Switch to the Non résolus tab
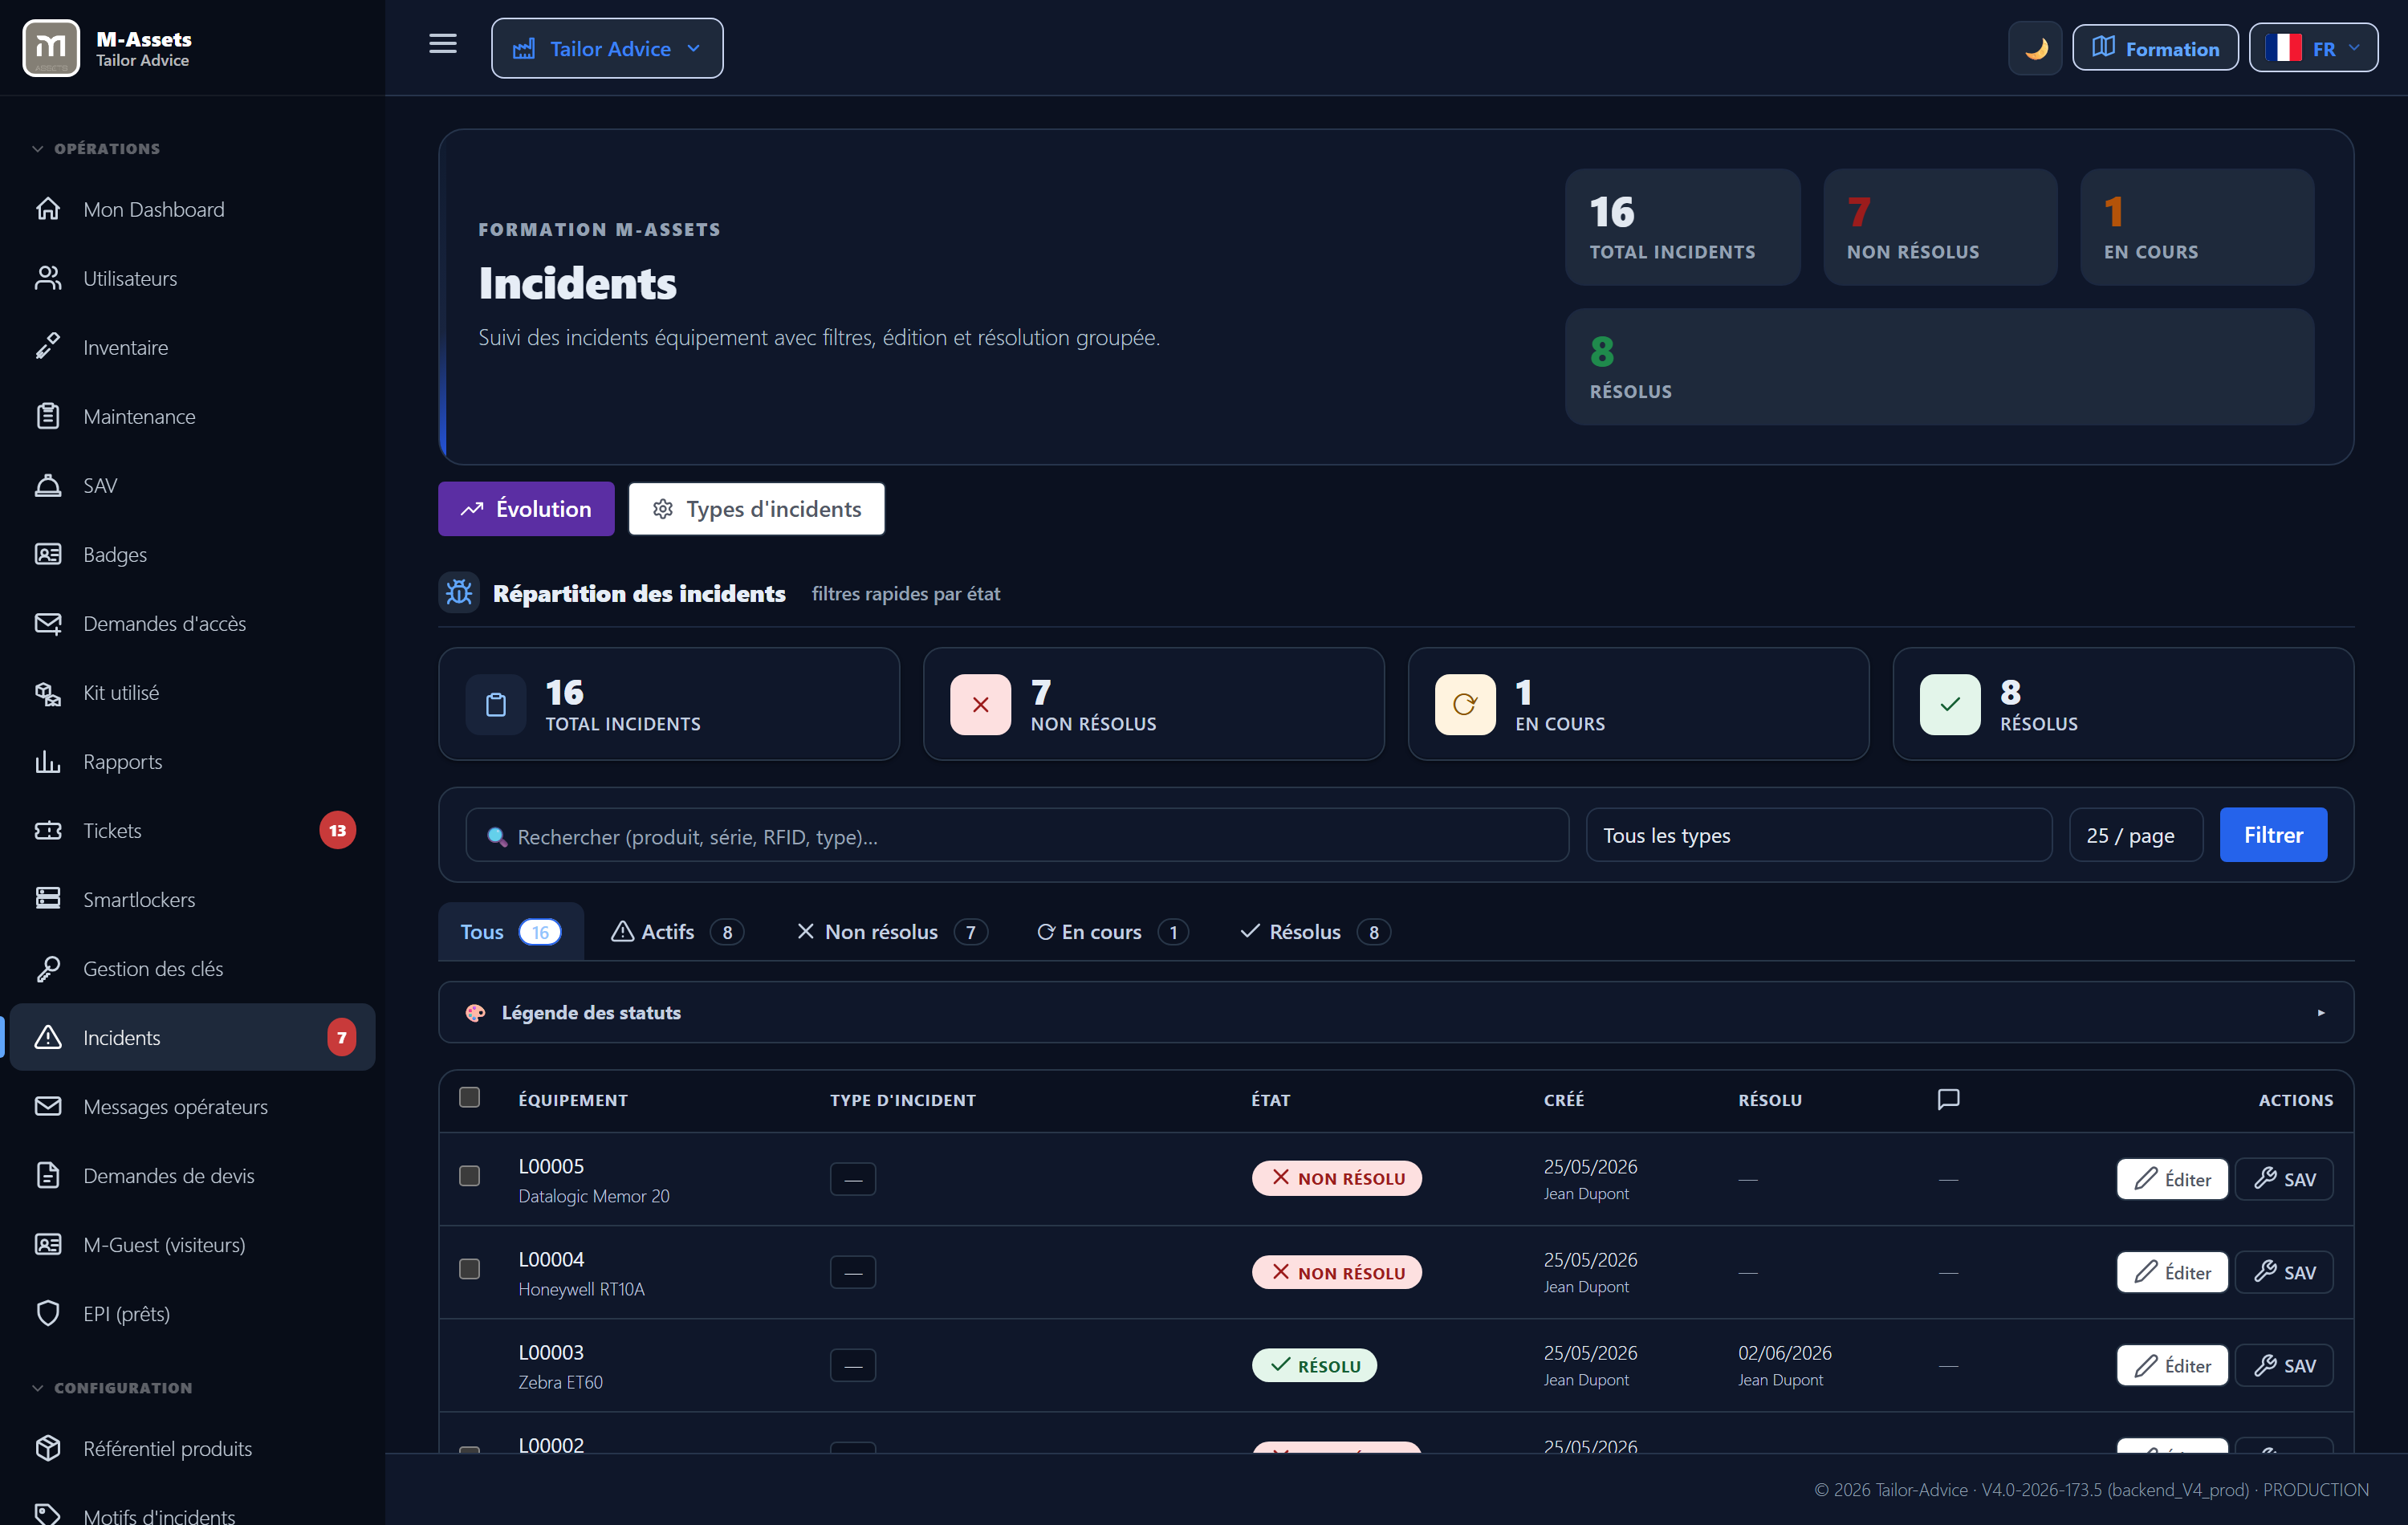Screen dimensions: 2408x1525 tap(892, 931)
